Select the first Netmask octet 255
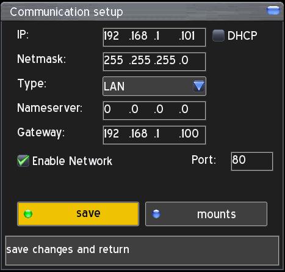The height and width of the screenshot is (272, 285). pos(114,61)
